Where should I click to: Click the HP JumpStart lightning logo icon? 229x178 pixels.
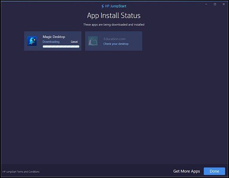click(x=103, y=6)
